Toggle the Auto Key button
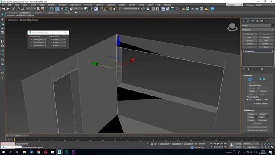 pos(238,144)
